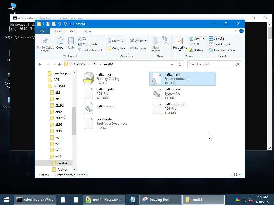Switch to Administrator command prompt in taskbar
This screenshot has width=274, height=205.
(35, 200)
